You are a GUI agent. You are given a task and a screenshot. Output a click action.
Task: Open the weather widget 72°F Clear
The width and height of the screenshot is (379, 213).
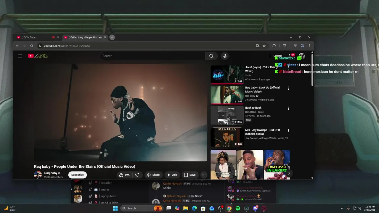9,208
